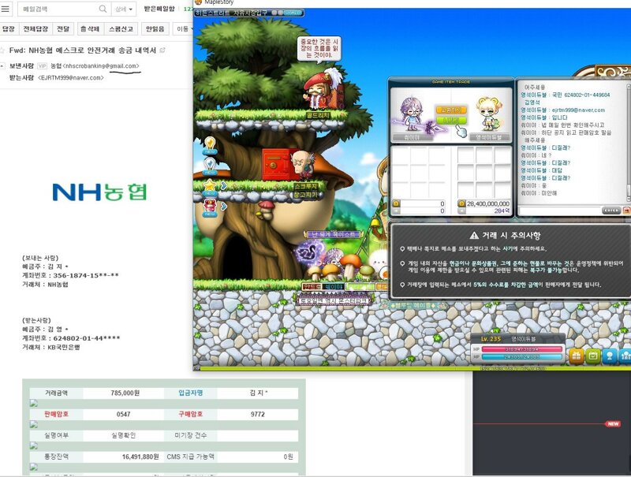Click the 쉬이아 name label in trade window
This screenshot has width=631, height=477.
pos(412,137)
